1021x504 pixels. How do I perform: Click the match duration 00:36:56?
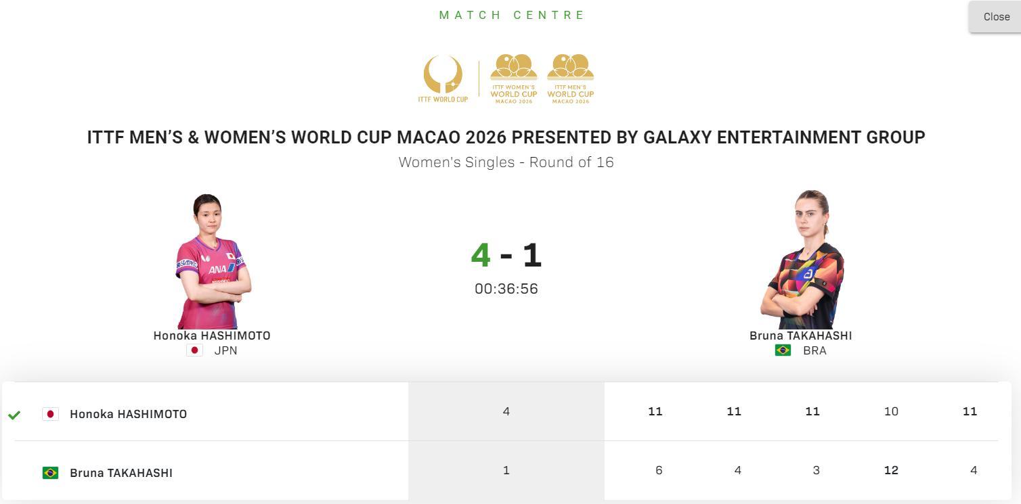506,289
